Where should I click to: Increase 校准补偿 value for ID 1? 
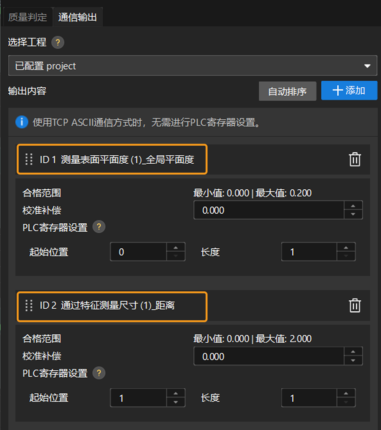(x=353, y=206)
